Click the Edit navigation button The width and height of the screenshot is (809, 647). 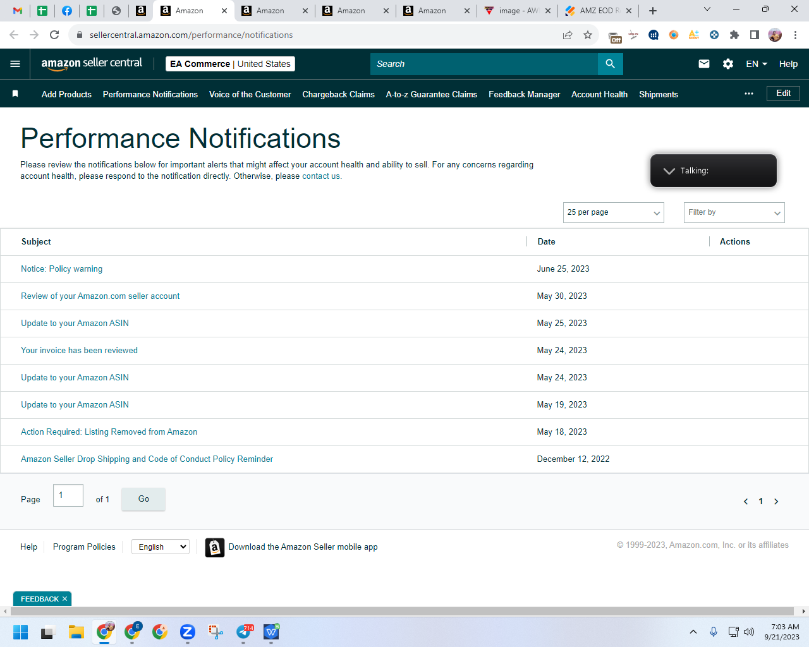[784, 94]
